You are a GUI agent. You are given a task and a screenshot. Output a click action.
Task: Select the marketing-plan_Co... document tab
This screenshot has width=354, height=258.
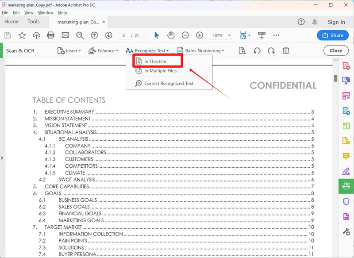[78, 22]
